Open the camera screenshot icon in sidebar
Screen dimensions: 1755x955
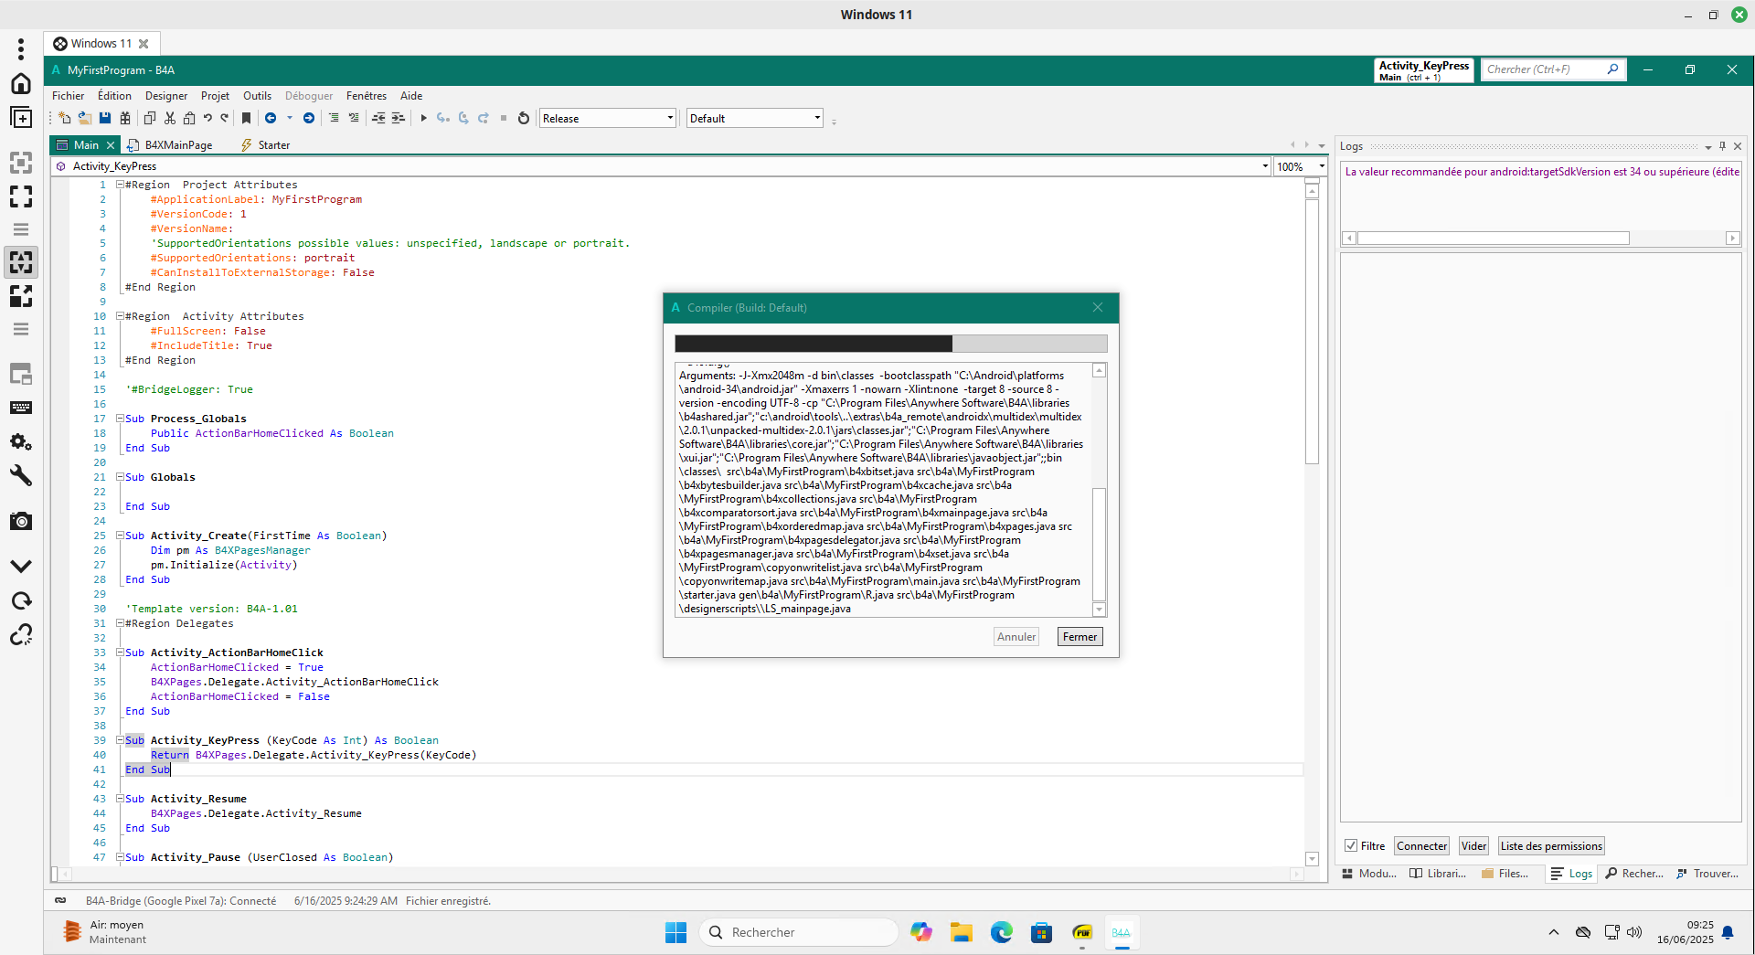21,521
